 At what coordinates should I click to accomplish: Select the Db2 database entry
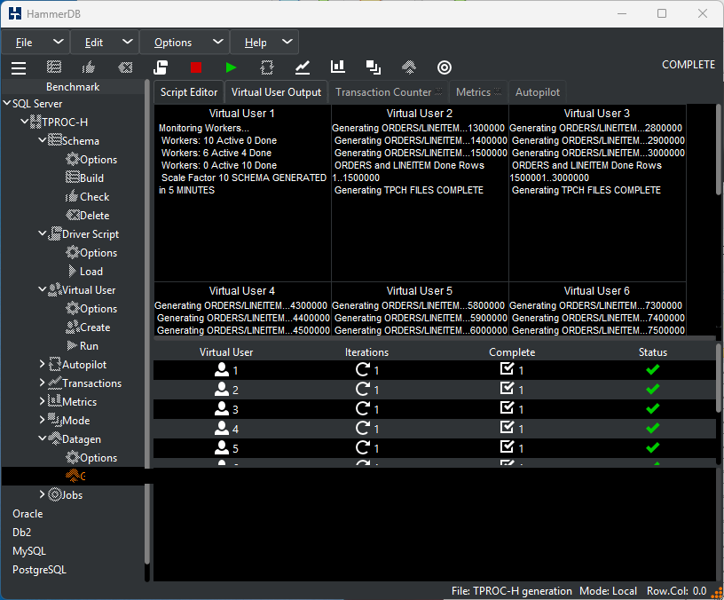coord(21,533)
